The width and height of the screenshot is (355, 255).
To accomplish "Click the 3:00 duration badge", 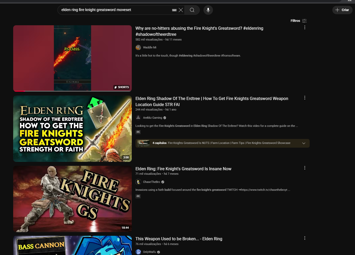I will click(x=126, y=158).
